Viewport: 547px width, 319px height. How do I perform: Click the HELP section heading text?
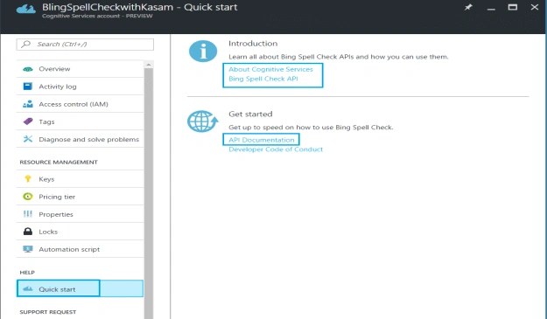pos(27,272)
